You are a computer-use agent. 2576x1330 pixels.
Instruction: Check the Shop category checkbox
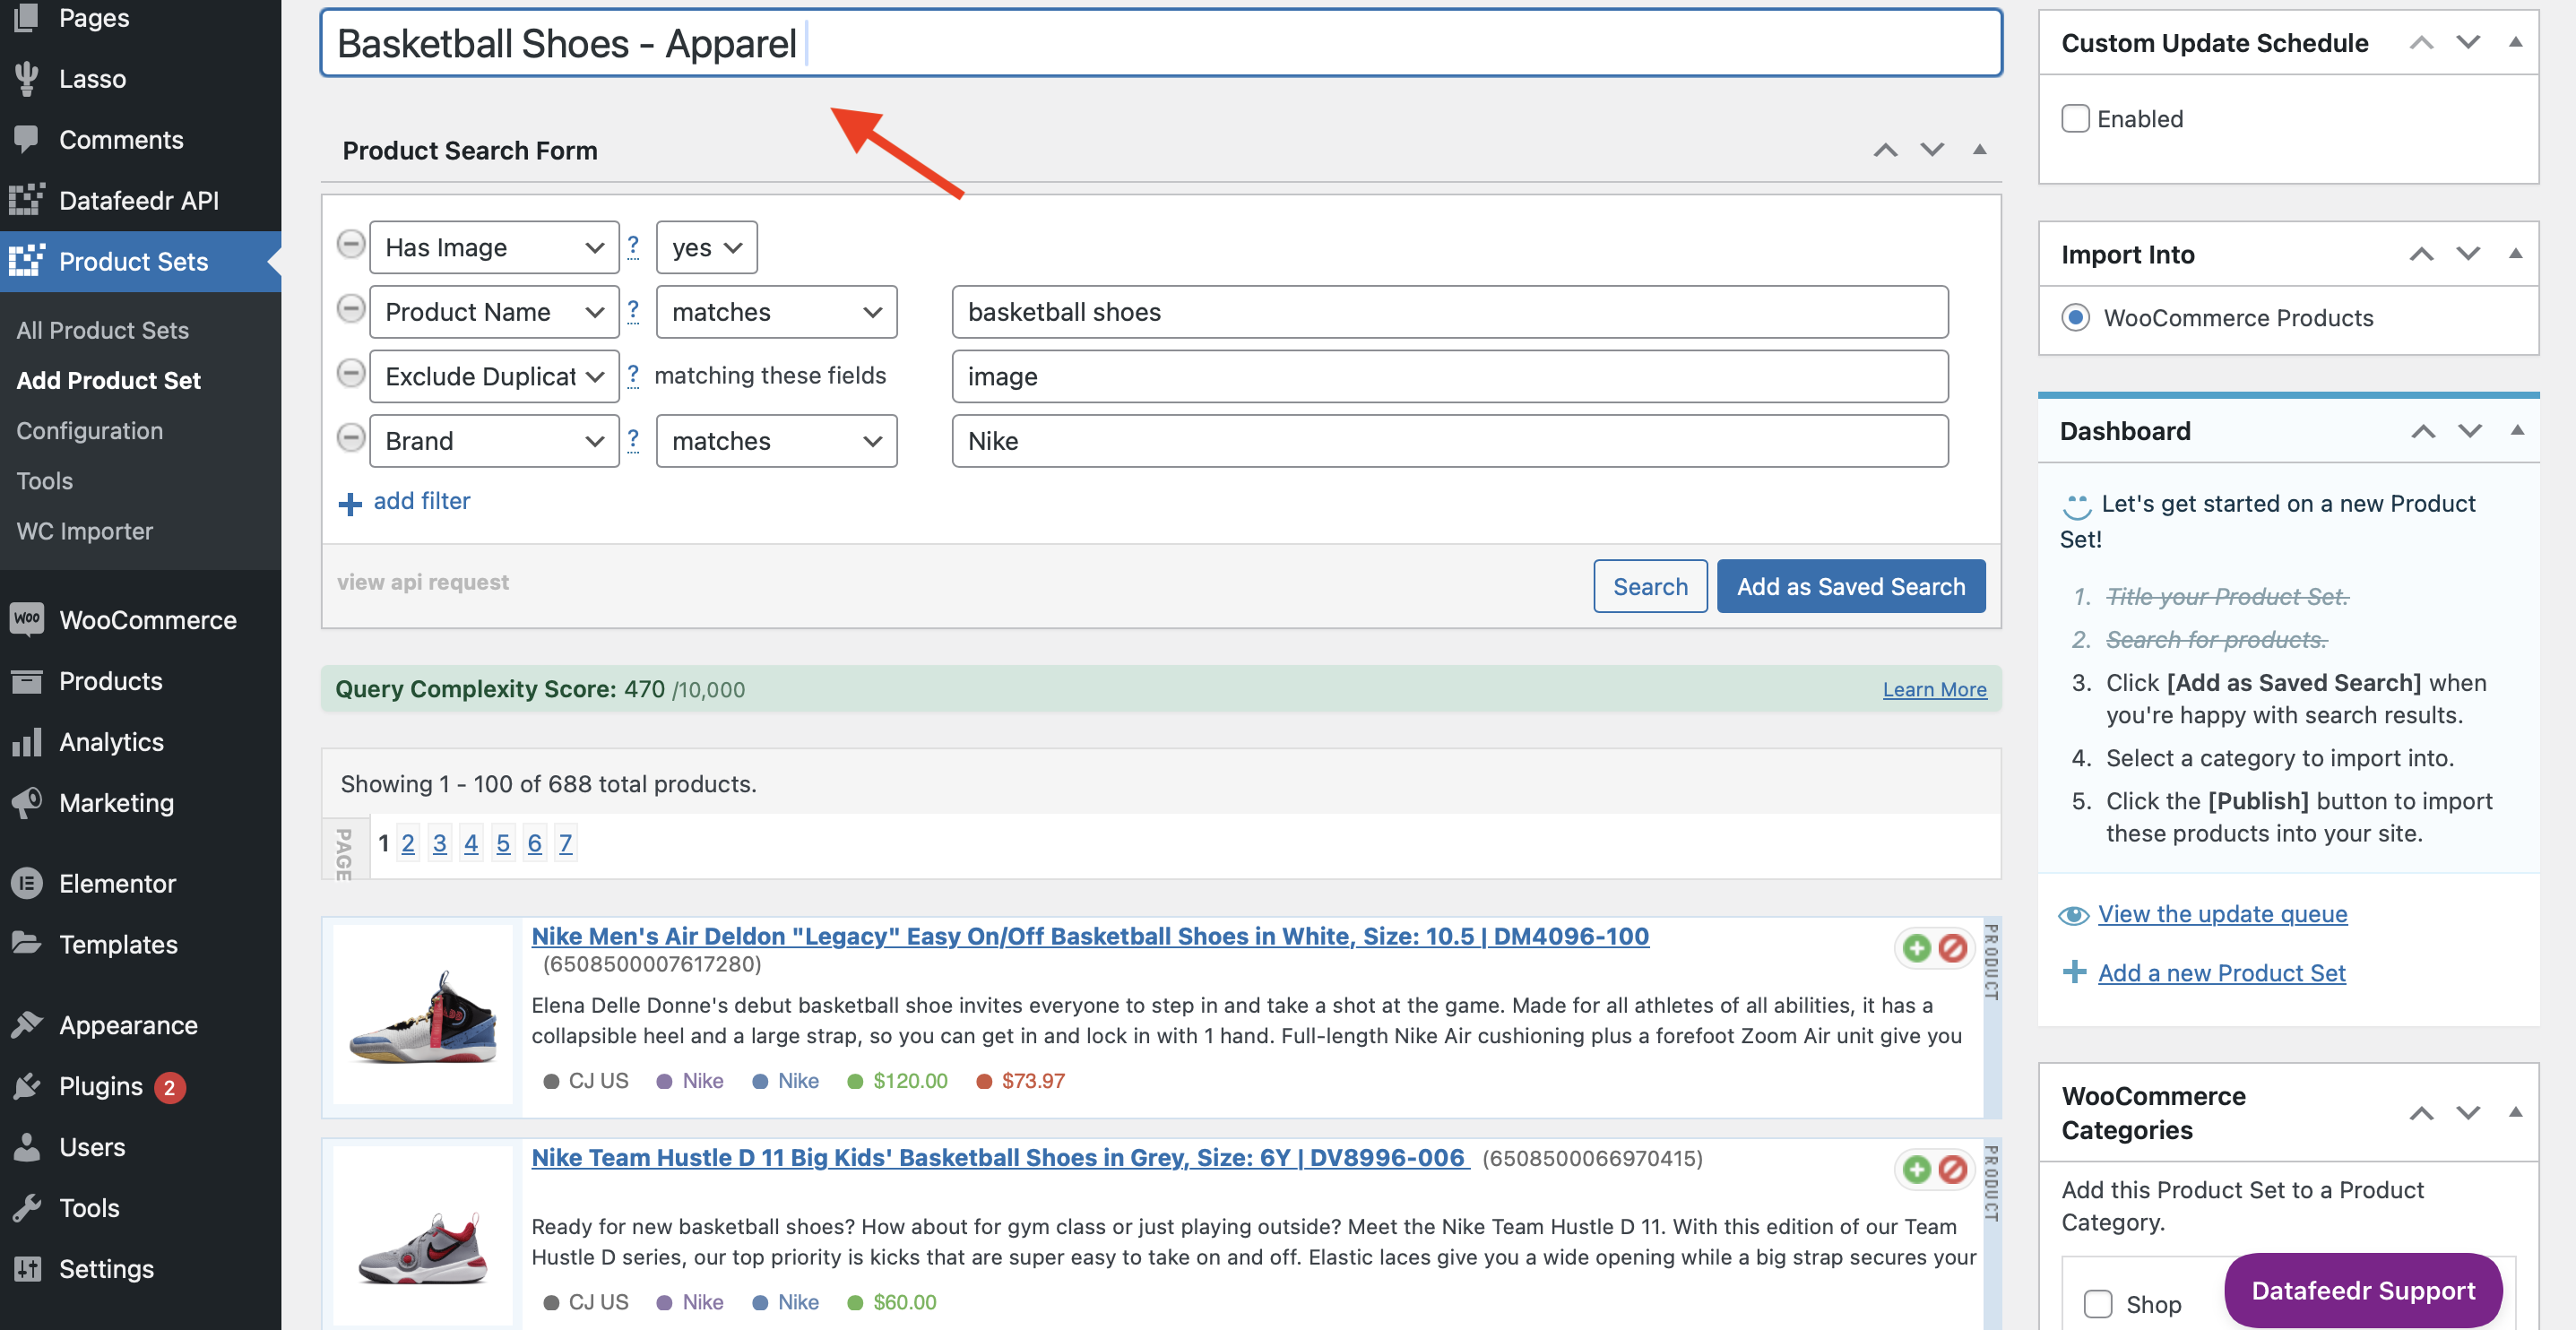(x=2098, y=1304)
